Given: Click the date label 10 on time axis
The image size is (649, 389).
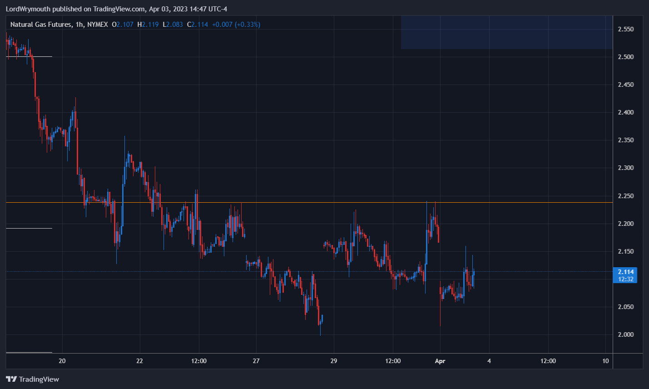Looking at the screenshot, I should [x=605, y=361].
